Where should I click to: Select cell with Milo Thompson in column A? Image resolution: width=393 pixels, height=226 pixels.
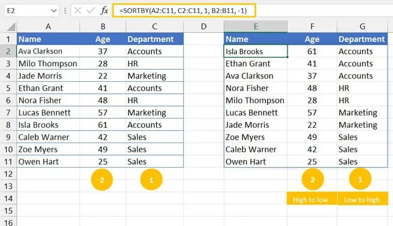48,63
